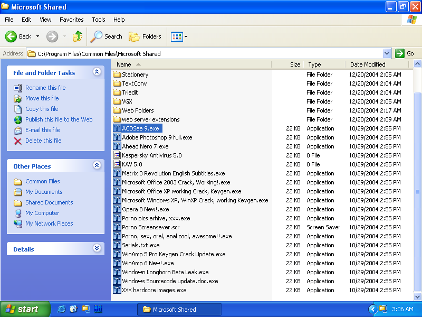Screen dimensions: 422x317
Task: Click Rename this file link
Action: point(45,88)
